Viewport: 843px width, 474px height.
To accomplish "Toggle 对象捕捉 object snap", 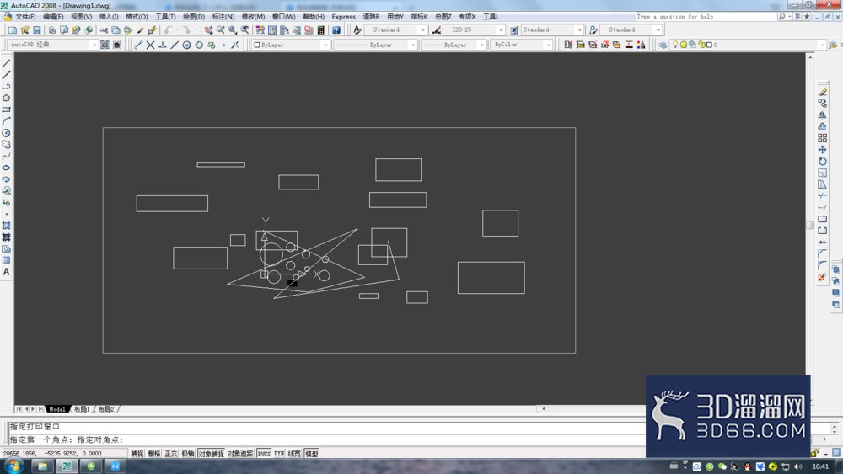I will [211, 454].
